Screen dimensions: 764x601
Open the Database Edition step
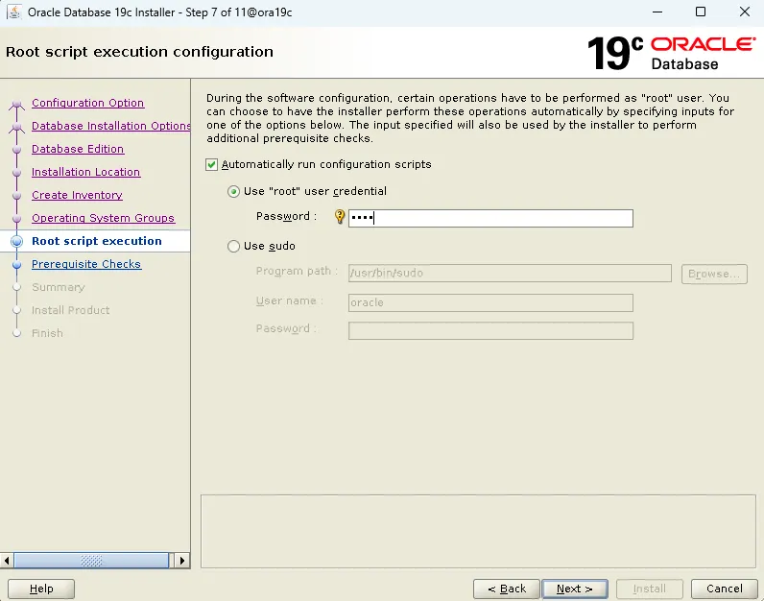click(78, 149)
